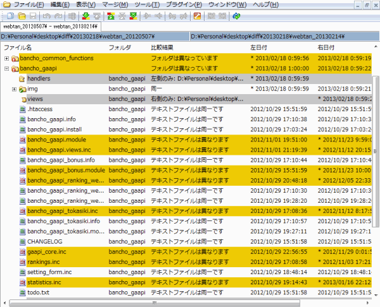Collapse the bancho_gaapi folder
The image size is (380, 307).
[6, 69]
